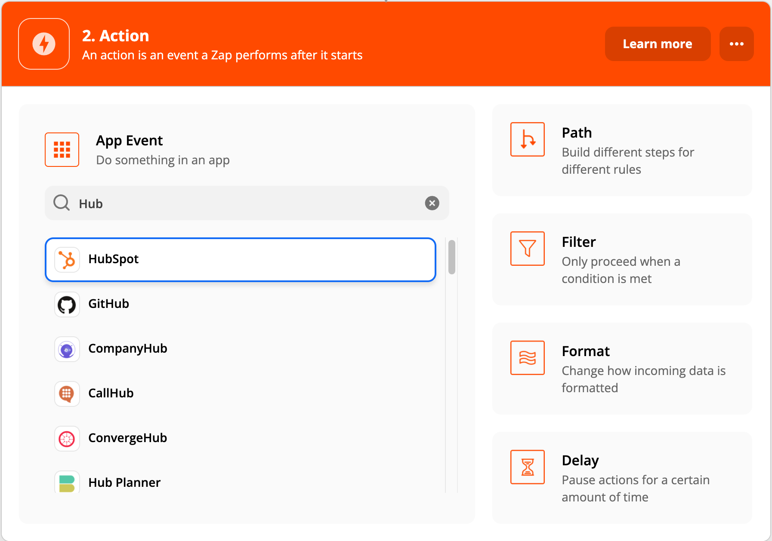Choose the Format option title
This screenshot has width=772, height=541.
[x=586, y=351]
